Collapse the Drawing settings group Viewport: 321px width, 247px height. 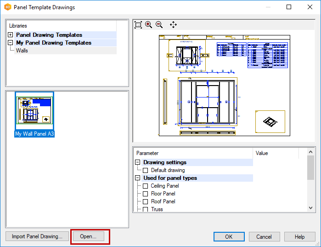click(x=138, y=162)
